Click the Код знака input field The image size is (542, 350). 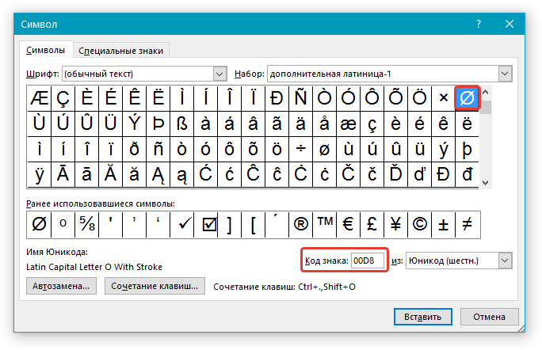[368, 261]
